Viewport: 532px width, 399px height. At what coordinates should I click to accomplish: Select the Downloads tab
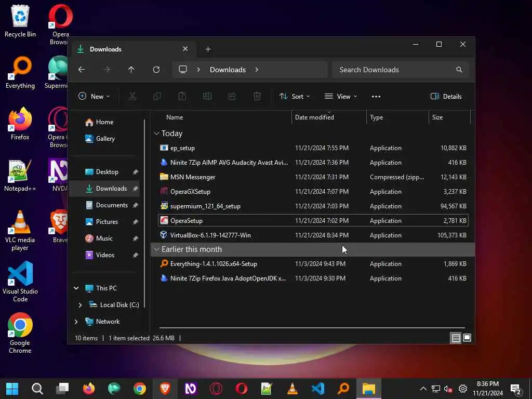click(x=132, y=49)
